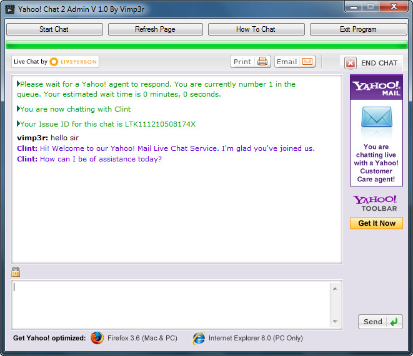Send the chat message
This screenshot has height=356, width=413.
pos(381,322)
